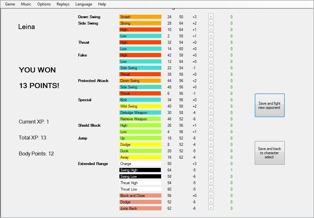Increase Shield Block High
The height and width of the screenshot is (218, 314).
point(211,125)
